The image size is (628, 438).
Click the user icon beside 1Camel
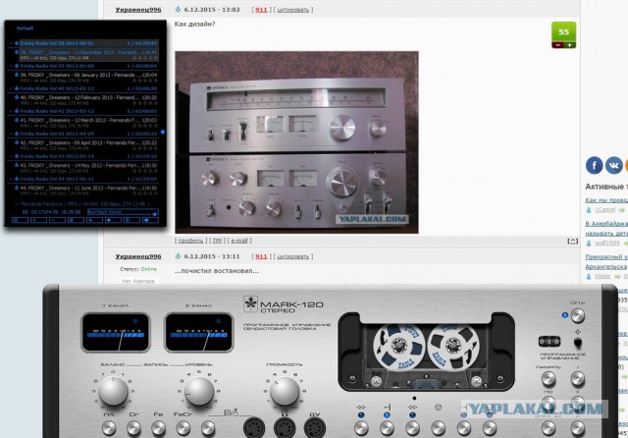[x=589, y=210]
